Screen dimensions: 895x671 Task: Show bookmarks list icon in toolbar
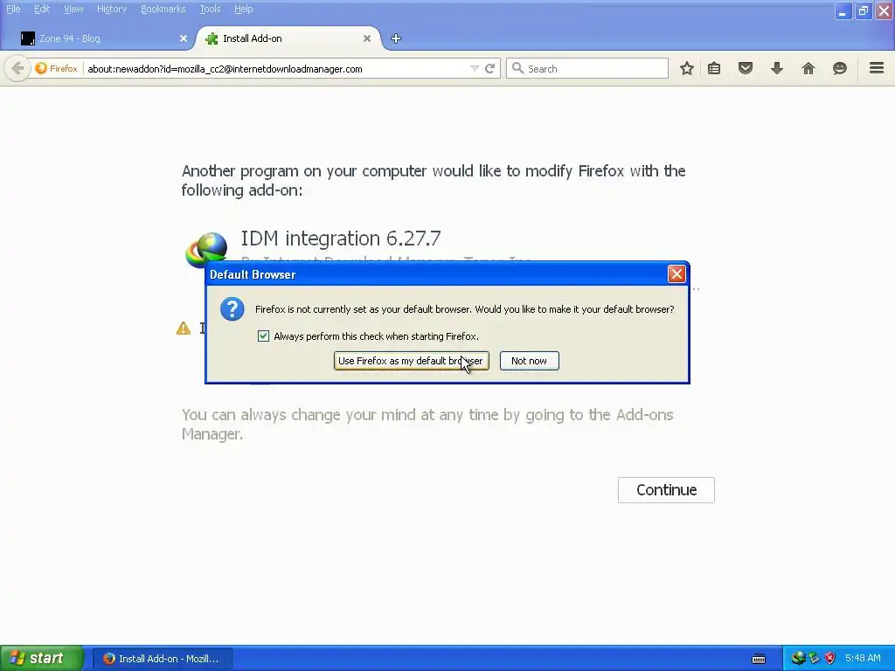coord(714,68)
